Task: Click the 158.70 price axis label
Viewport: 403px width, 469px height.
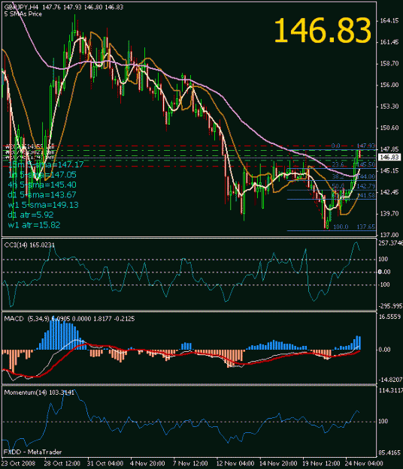Action: (x=389, y=64)
